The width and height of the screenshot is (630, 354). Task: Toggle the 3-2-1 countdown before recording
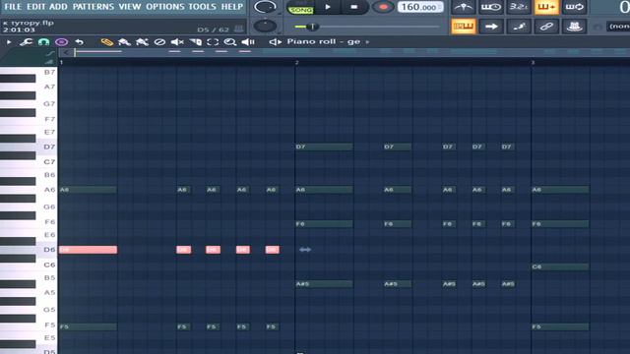pyautogui.click(x=519, y=7)
